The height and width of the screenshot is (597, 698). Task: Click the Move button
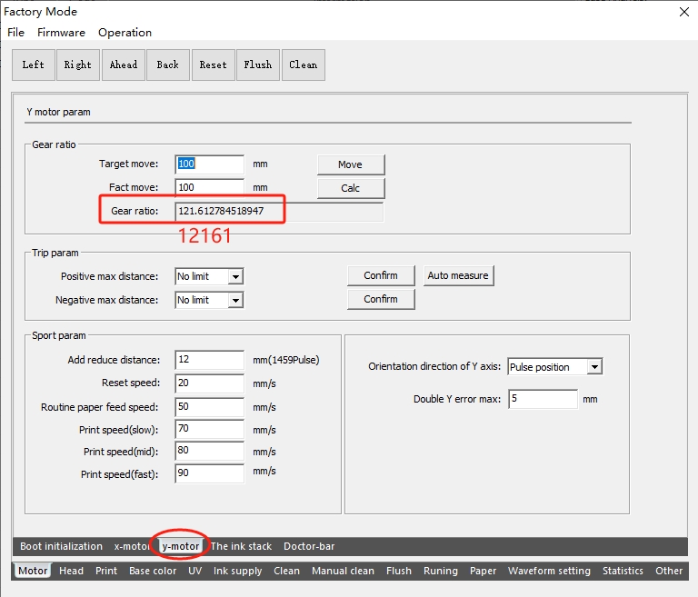coord(350,164)
